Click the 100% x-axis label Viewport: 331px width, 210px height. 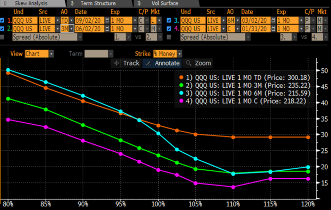pos(158,204)
